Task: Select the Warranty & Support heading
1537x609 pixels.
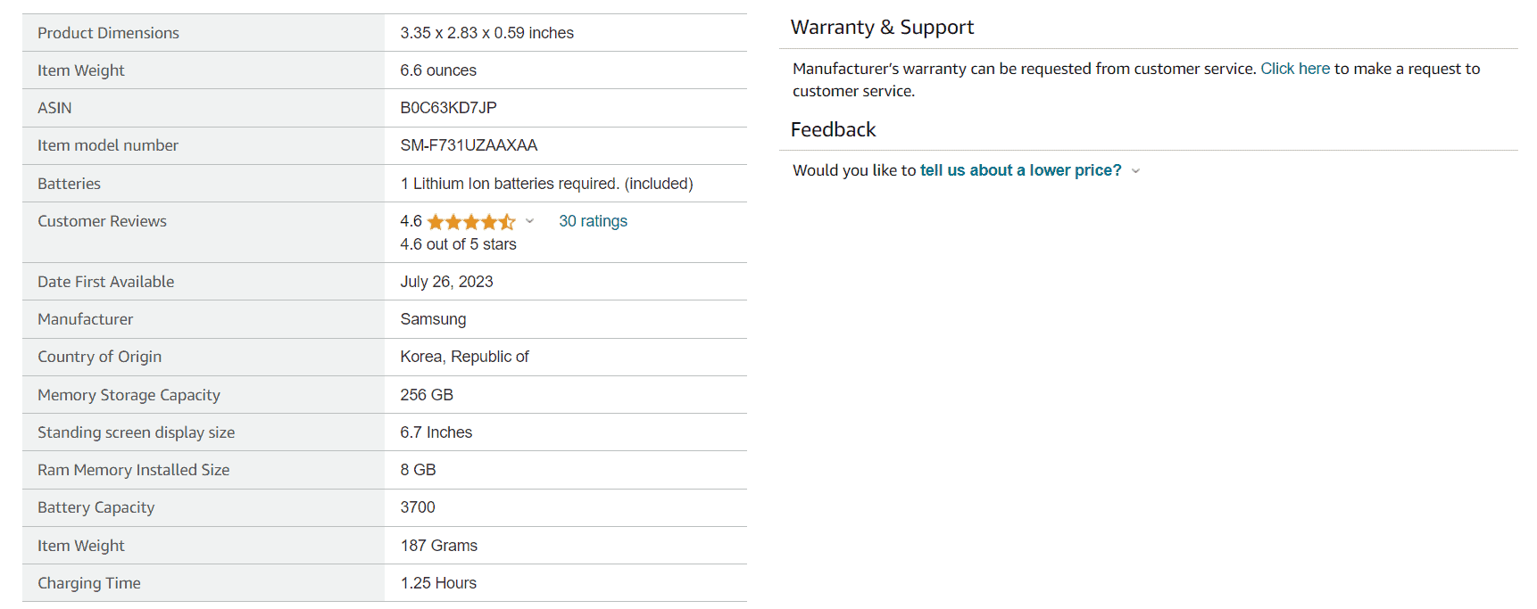Action: point(882,28)
